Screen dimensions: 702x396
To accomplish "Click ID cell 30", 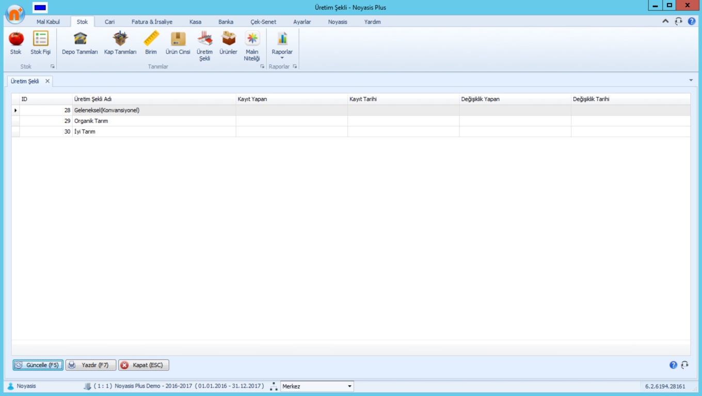I will click(46, 131).
